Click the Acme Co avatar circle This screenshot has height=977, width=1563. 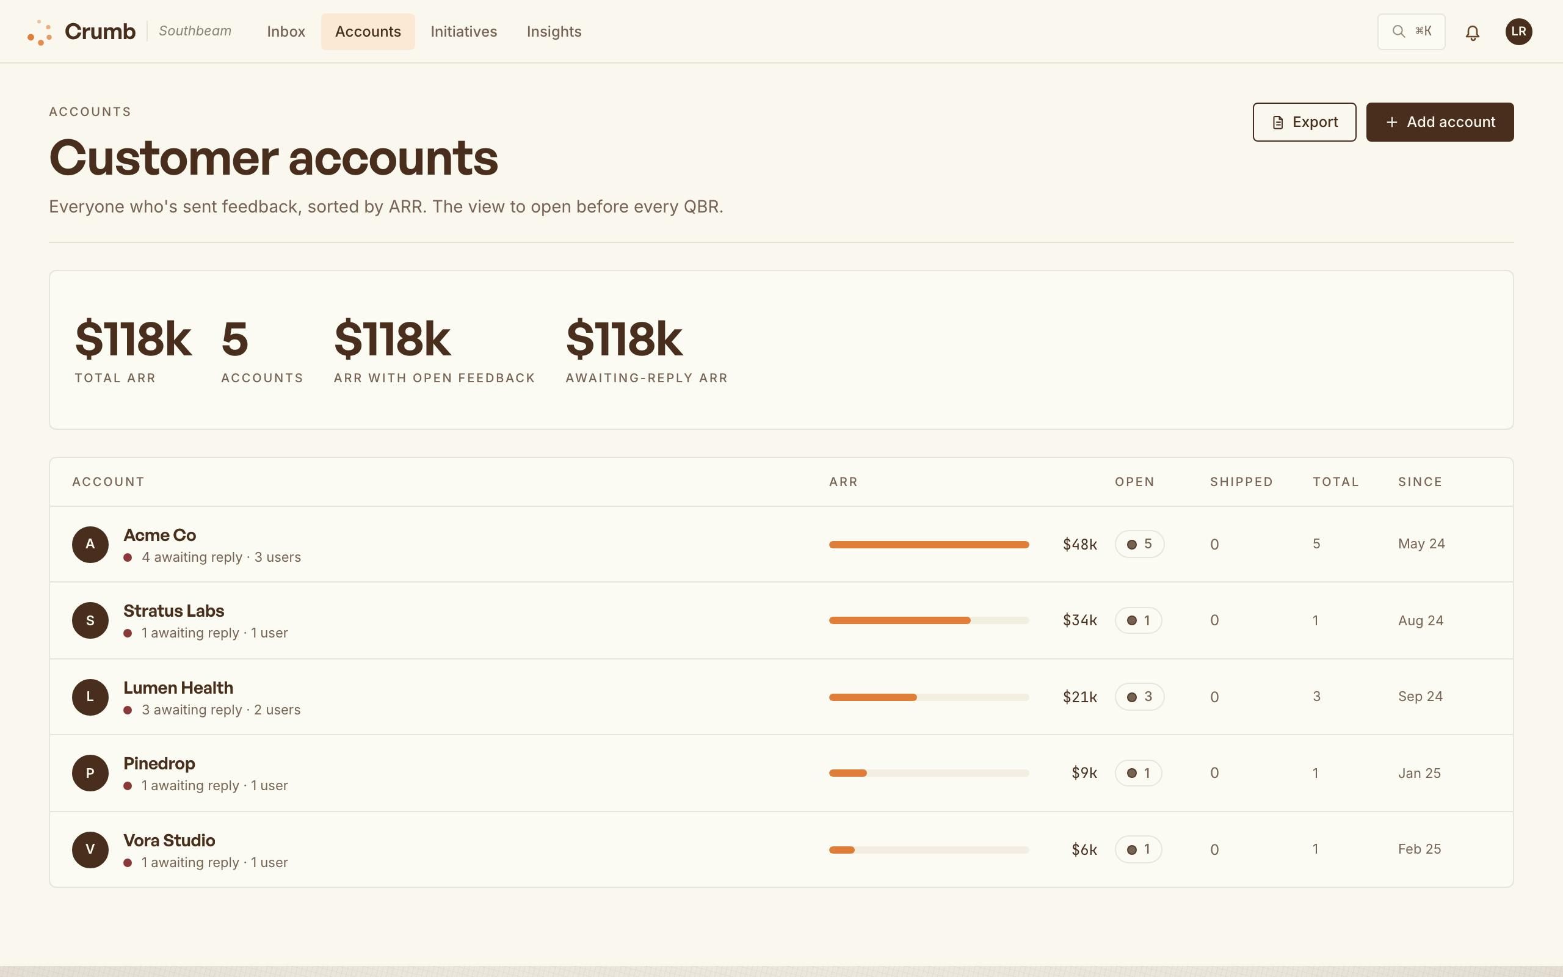[x=90, y=544]
